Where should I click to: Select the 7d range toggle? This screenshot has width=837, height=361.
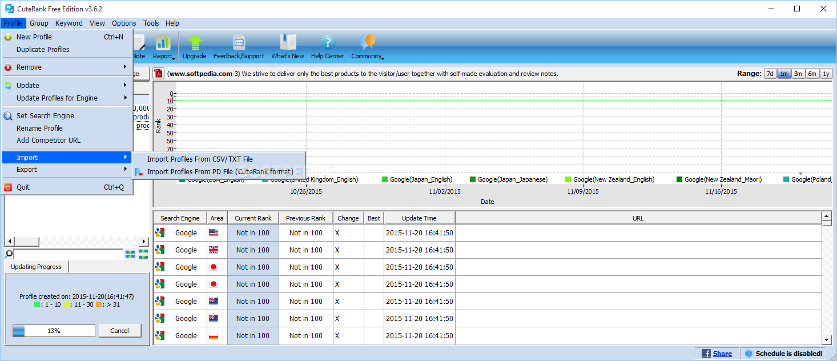(770, 74)
